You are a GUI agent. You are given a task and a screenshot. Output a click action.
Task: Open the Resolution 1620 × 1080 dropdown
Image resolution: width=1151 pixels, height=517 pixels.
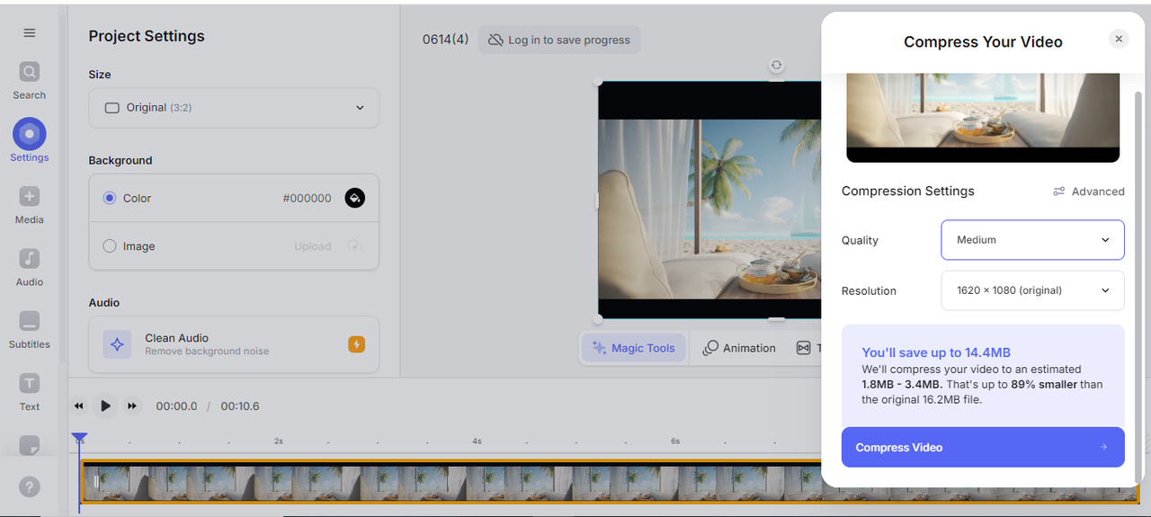pyautogui.click(x=1032, y=290)
